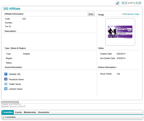Click the pencil edit record icon

click(117, 3)
